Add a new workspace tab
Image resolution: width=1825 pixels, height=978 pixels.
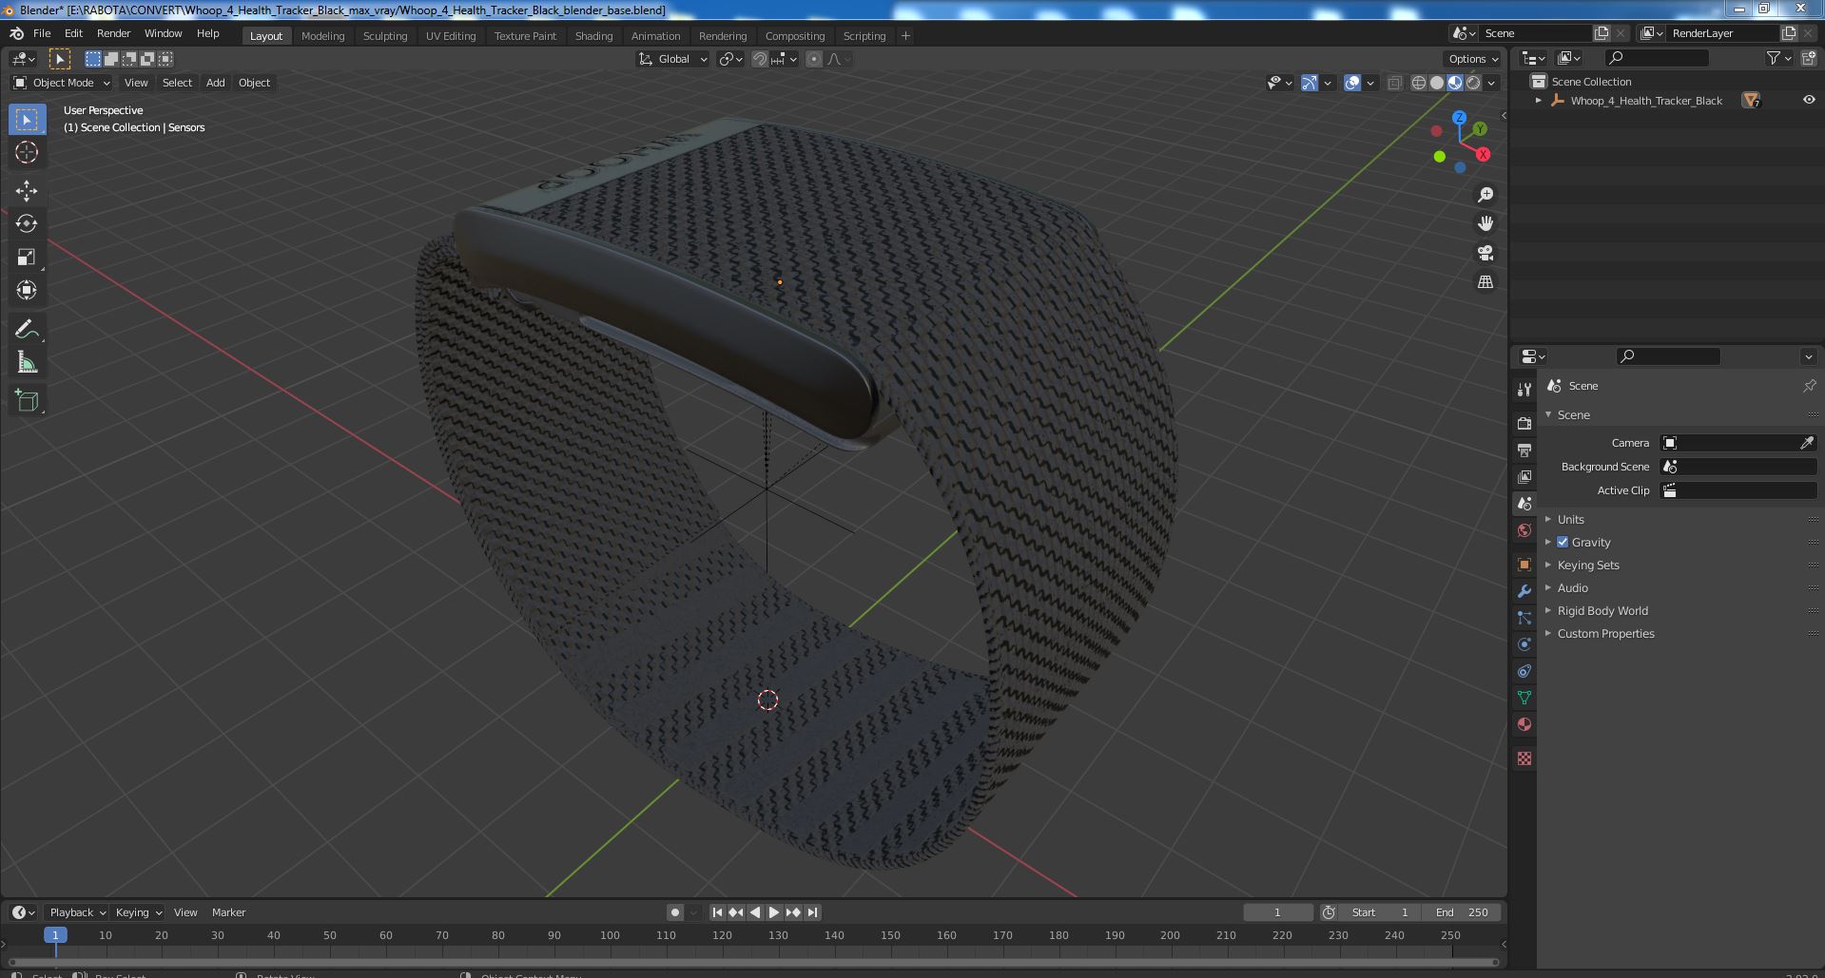pyautogui.click(x=905, y=36)
